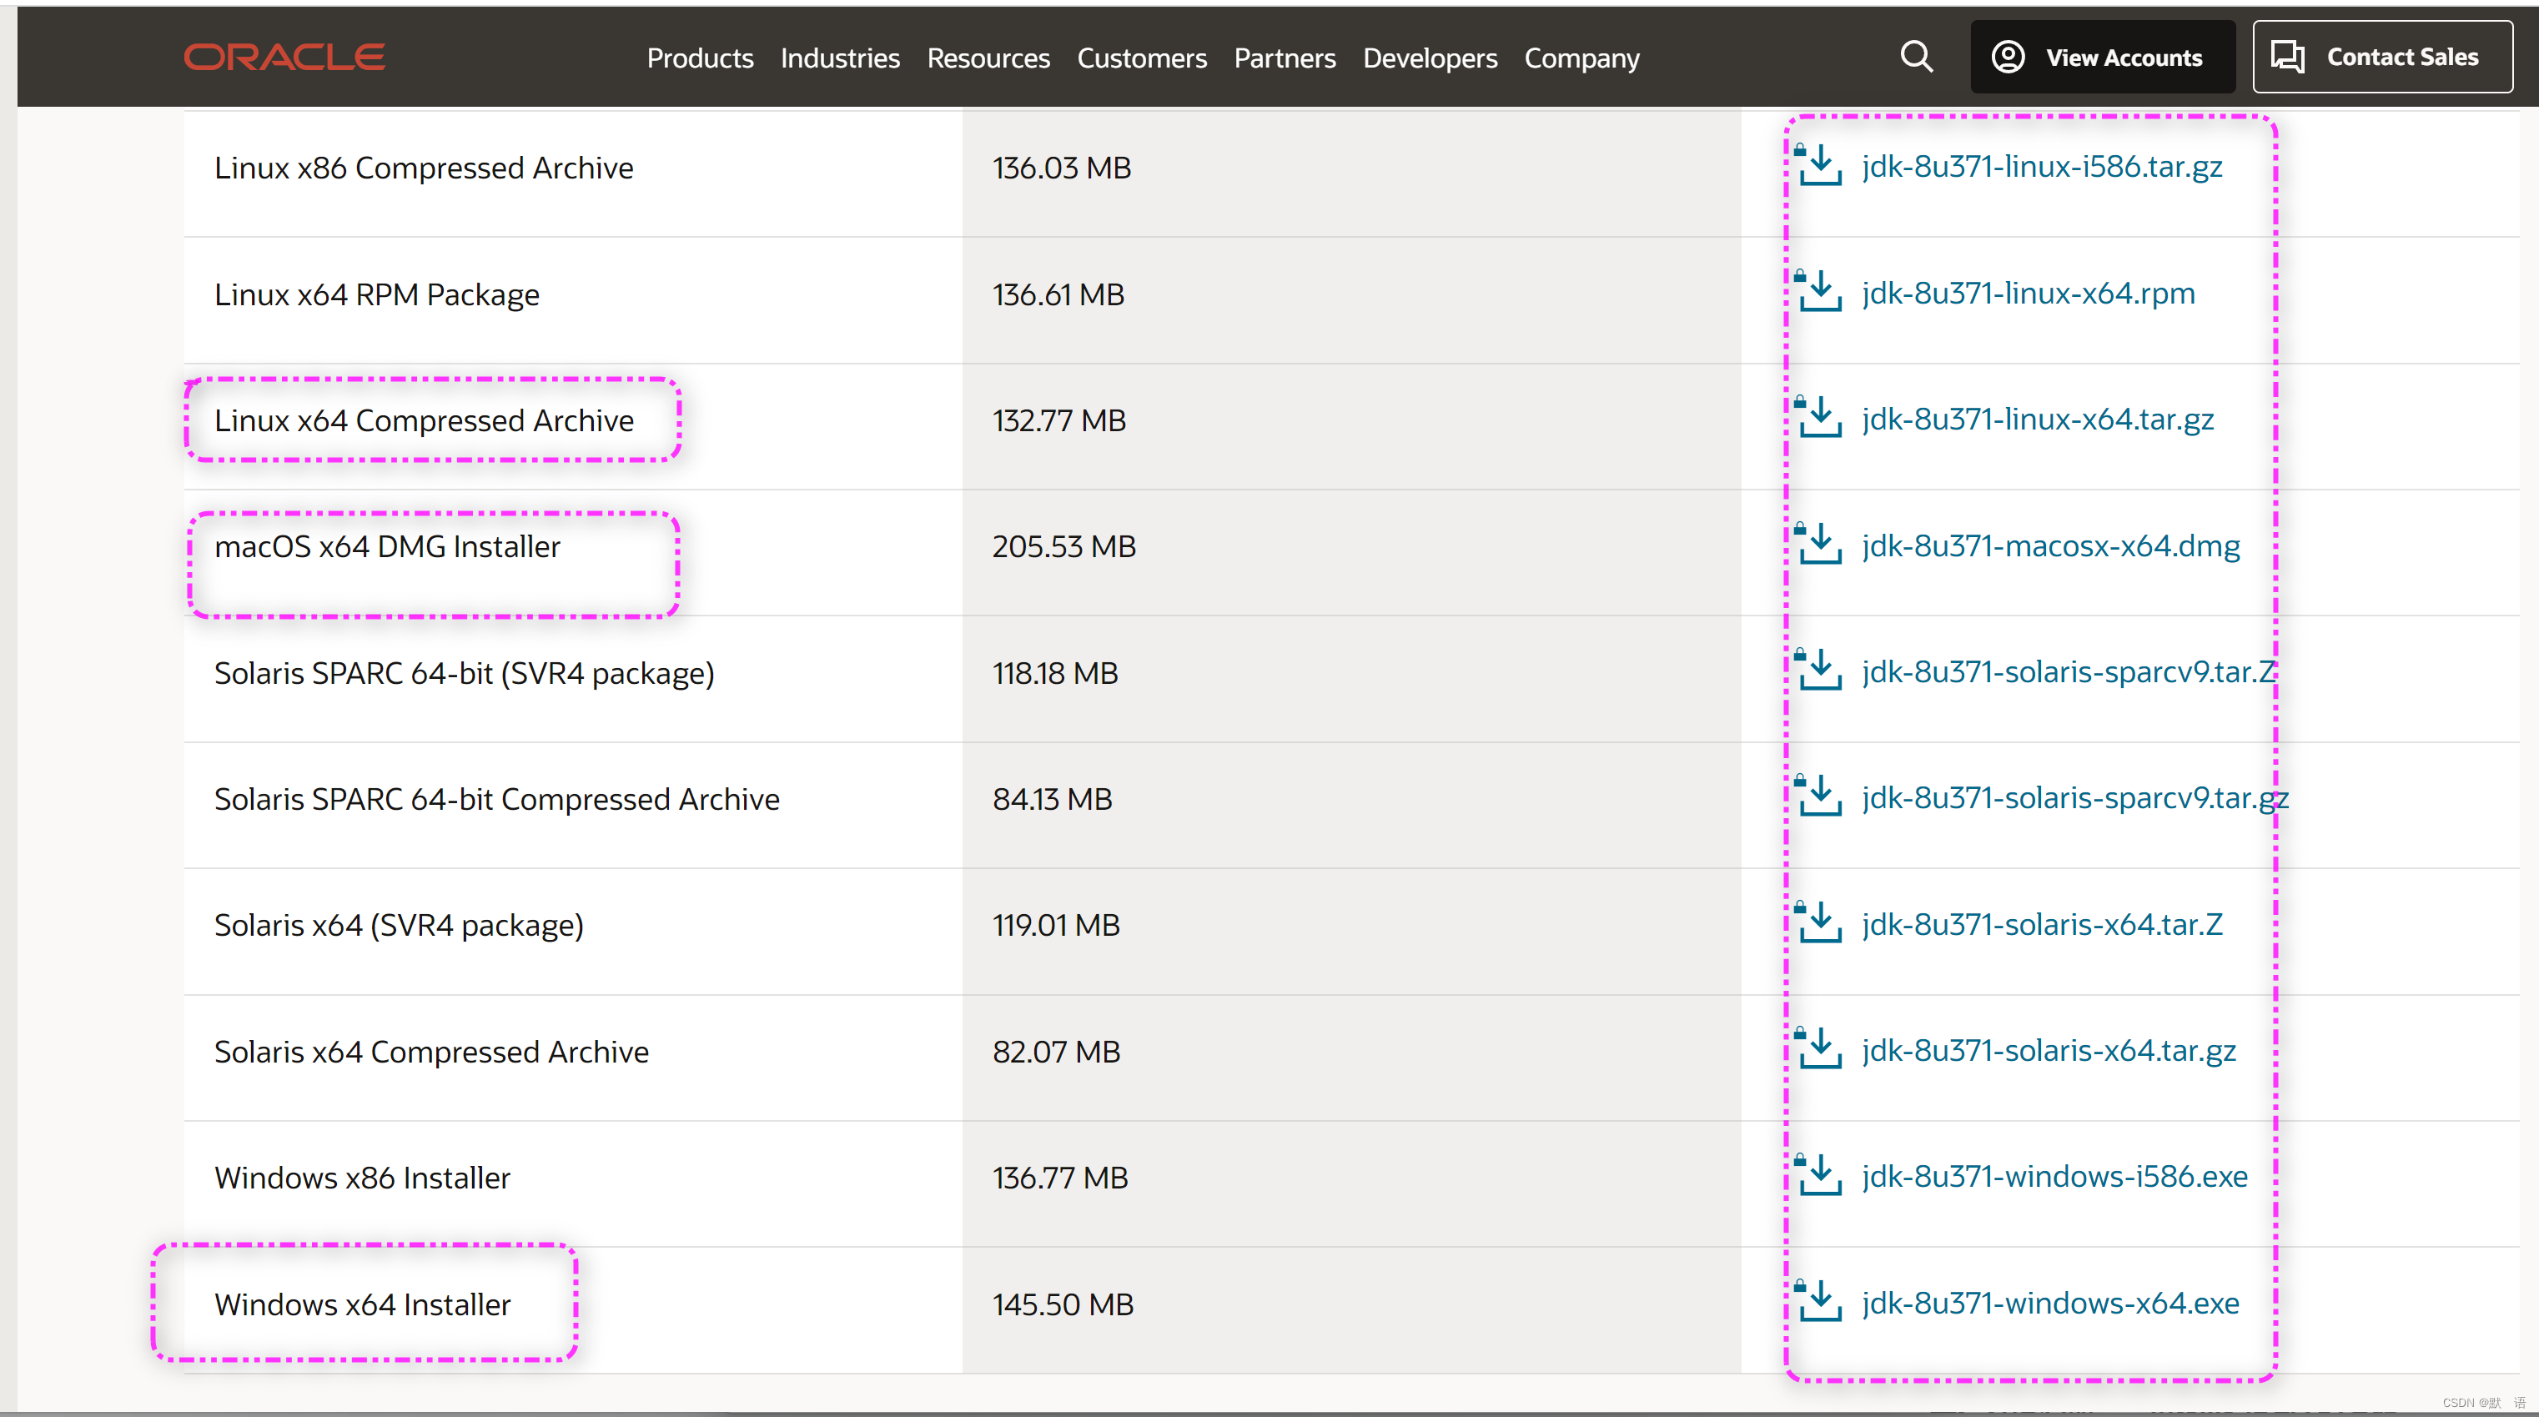
Task: Click the Contact Sales button
Action: click(2381, 58)
